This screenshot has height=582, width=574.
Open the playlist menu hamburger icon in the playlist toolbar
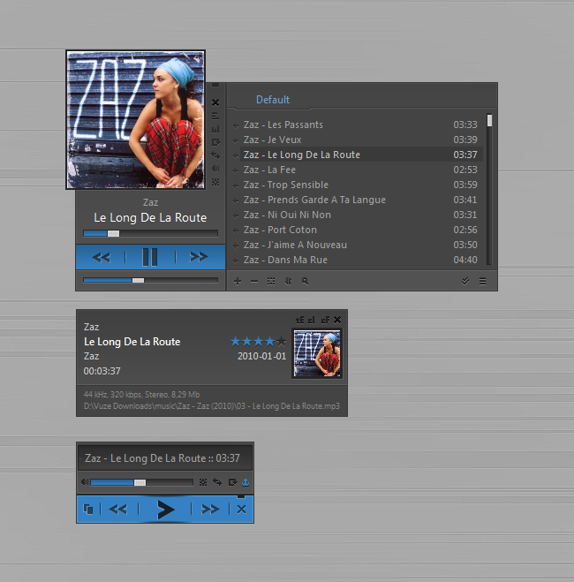coord(482,281)
